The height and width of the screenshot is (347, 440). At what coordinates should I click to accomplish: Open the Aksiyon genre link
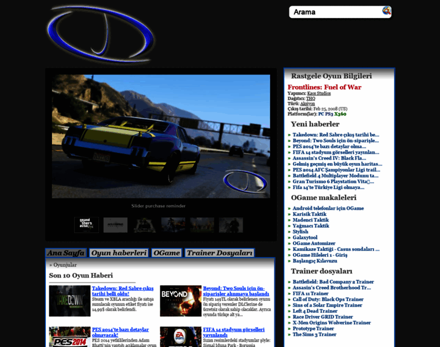click(x=307, y=104)
